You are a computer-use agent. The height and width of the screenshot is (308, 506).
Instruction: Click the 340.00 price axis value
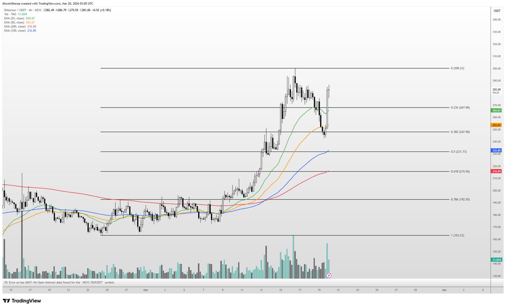point(496,19)
